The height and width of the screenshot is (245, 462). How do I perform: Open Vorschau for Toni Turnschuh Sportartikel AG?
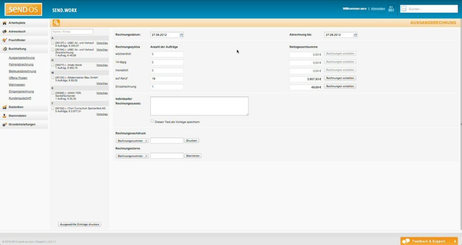(102, 114)
